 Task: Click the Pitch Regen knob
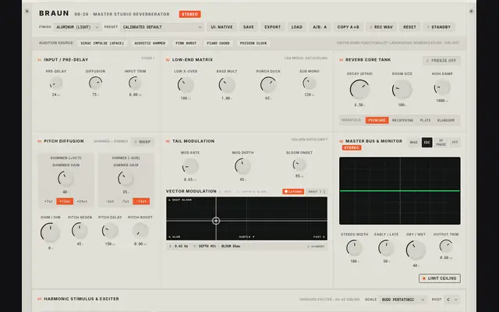click(x=80, y=231)
